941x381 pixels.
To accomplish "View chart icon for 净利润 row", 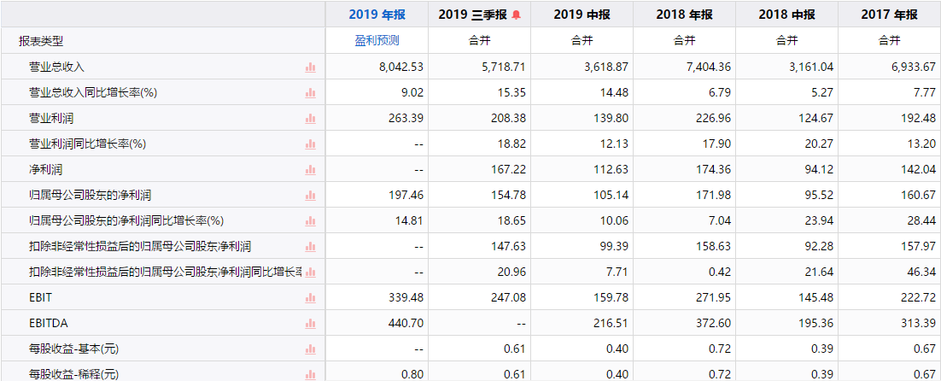I will point(310,170).
